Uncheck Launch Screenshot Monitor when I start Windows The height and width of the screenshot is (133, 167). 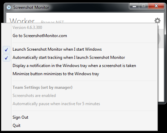pos(57,49)
